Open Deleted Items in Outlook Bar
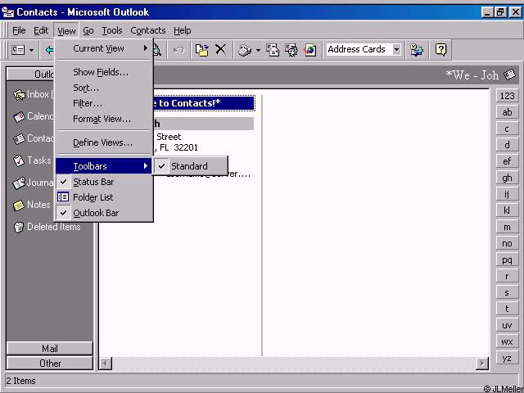 click(x=47, y=227)
